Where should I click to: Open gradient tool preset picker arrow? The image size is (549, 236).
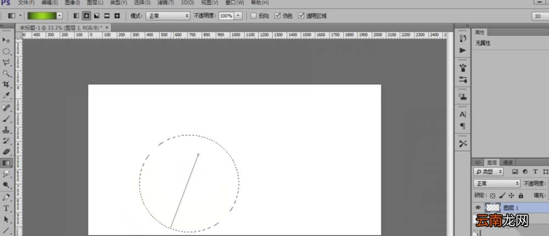pos(20,16)
